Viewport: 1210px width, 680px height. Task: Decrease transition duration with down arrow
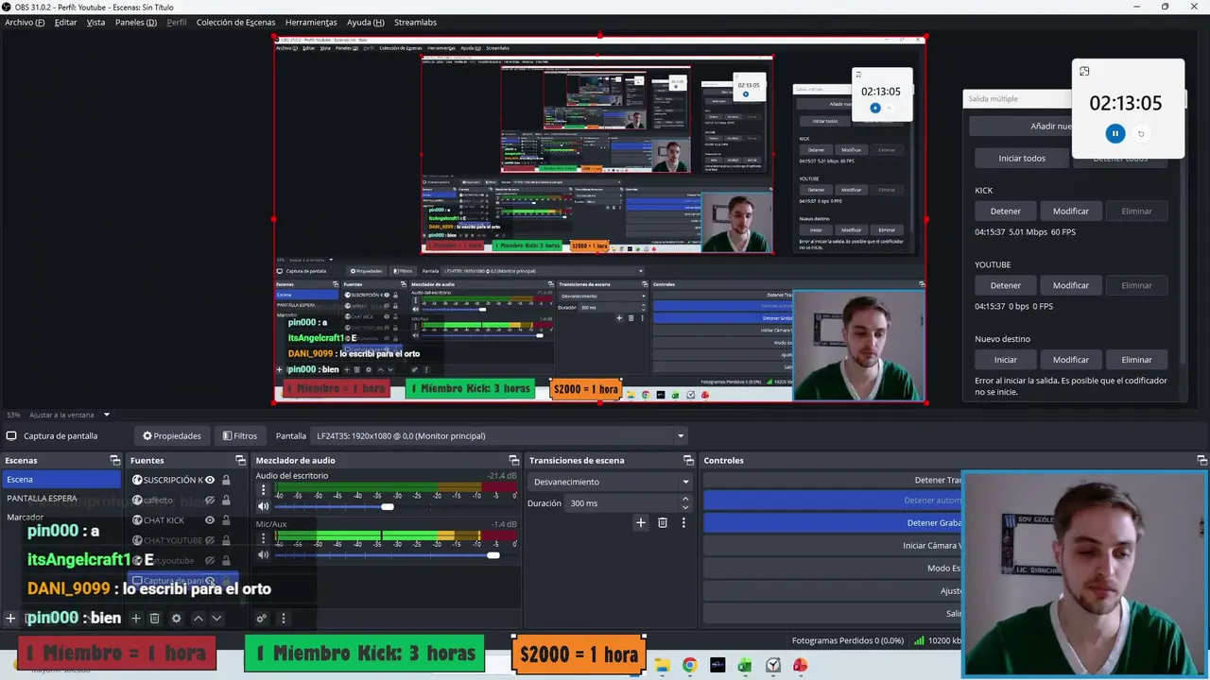[x=687, y=507]
